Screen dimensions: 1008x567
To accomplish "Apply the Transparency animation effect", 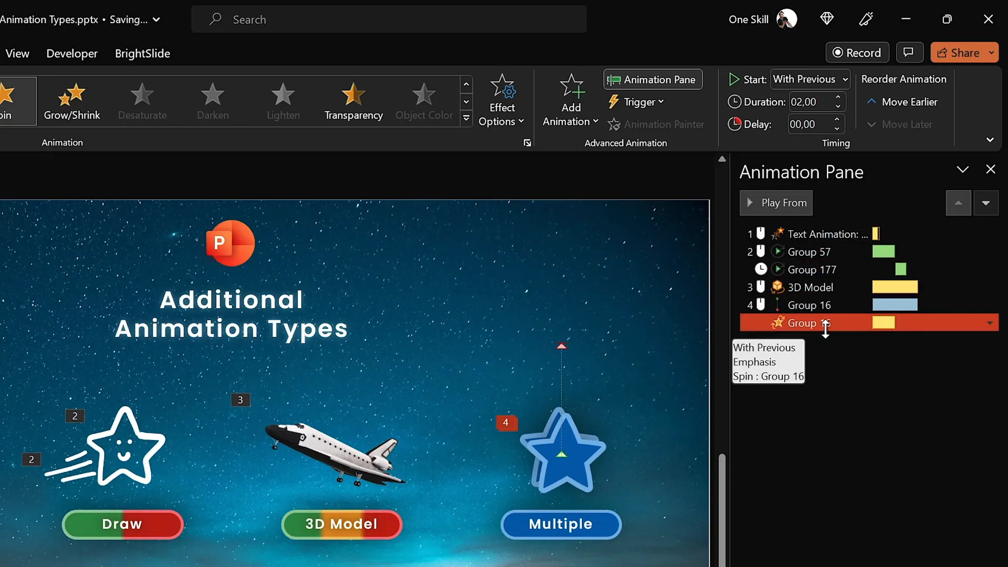I will 353,101.
